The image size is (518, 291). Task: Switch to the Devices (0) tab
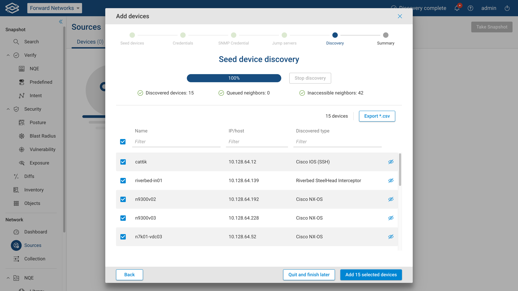pyautogui.click(x=90, y=41)
